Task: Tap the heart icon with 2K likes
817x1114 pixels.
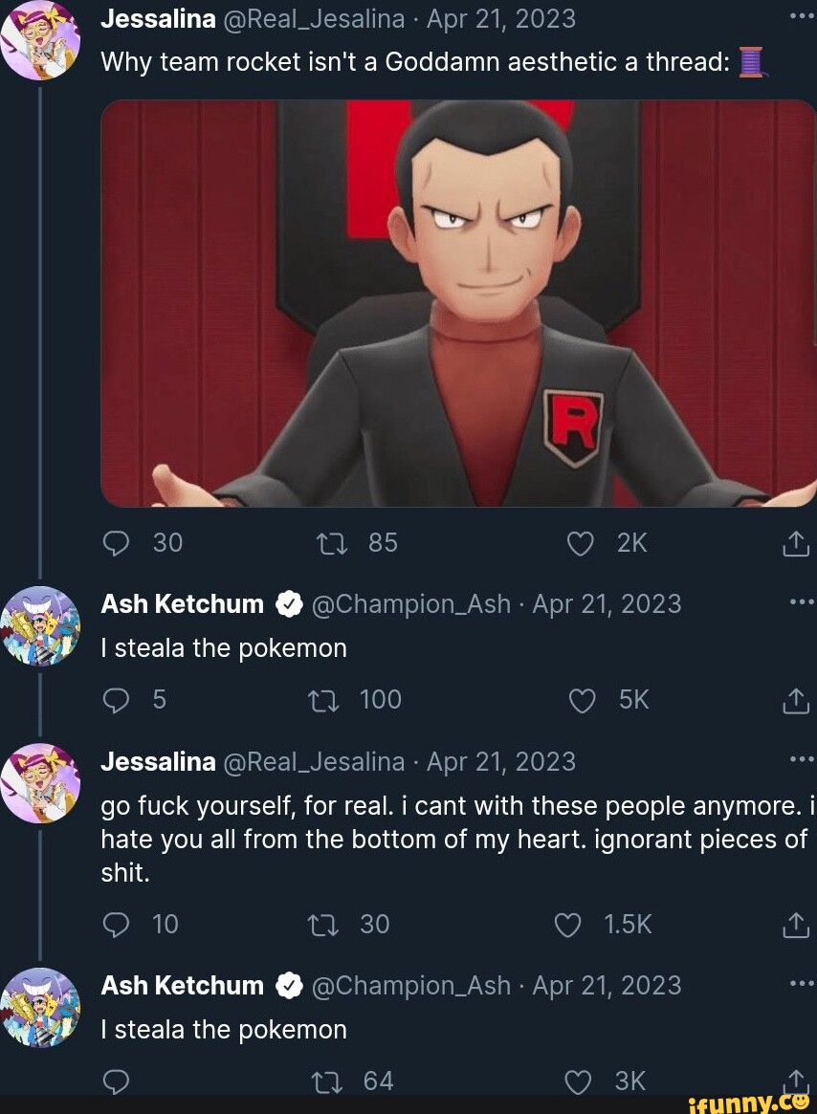Action: pos(580,542)
